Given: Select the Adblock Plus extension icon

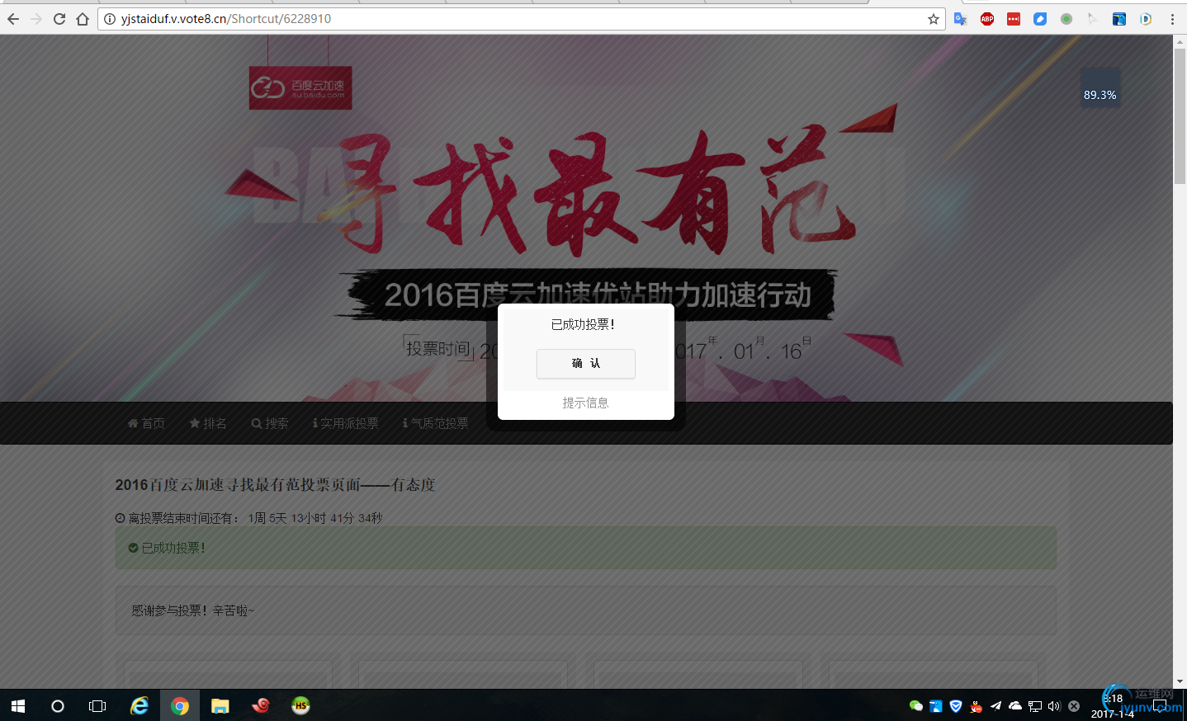Looking at the screenshot, I should point(986,18).
